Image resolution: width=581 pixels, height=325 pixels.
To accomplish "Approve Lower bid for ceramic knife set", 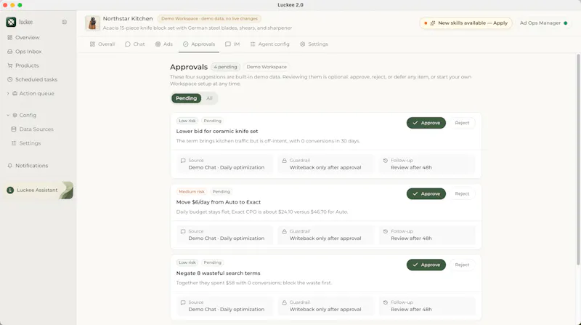I will coord(426,123).
